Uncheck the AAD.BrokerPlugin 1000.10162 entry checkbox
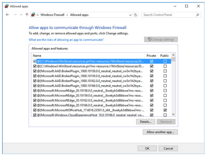Image resolution: width=207 pixels, height=157 pixels. pyautogui.click(x=35, y=81)
